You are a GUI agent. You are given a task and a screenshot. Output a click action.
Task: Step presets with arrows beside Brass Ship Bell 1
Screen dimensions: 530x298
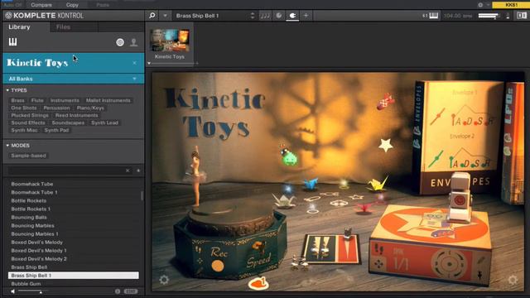click(x=252, y=16)
